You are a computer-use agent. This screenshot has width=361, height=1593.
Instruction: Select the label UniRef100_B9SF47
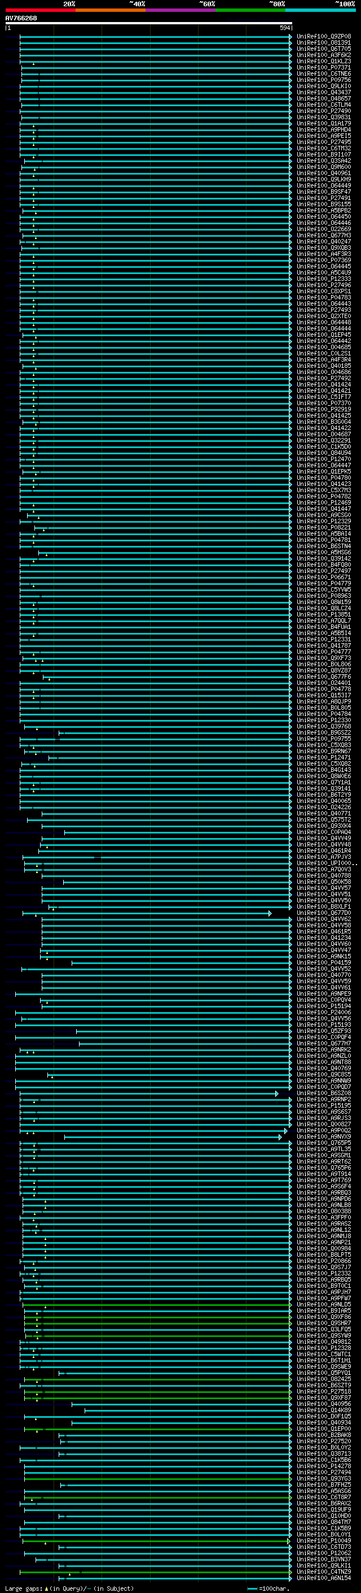coord(324,192)
